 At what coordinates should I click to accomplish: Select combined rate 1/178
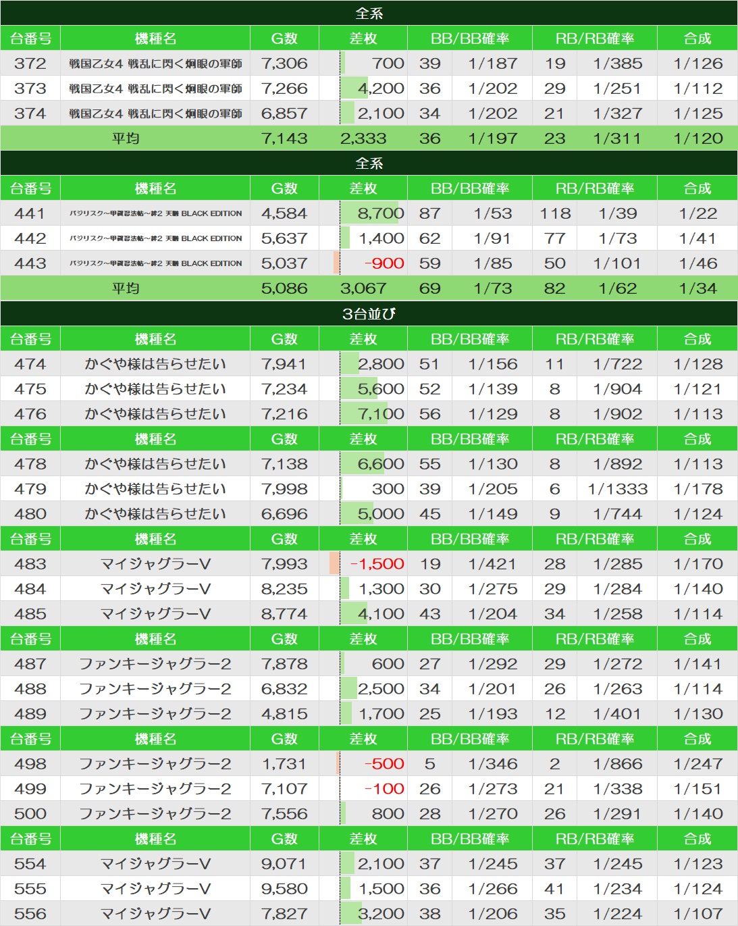coord(698,489)
